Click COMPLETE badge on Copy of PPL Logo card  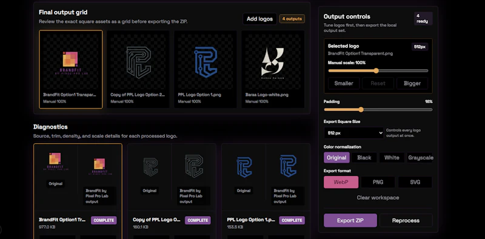pyautogui.click(x=198, y=220)
